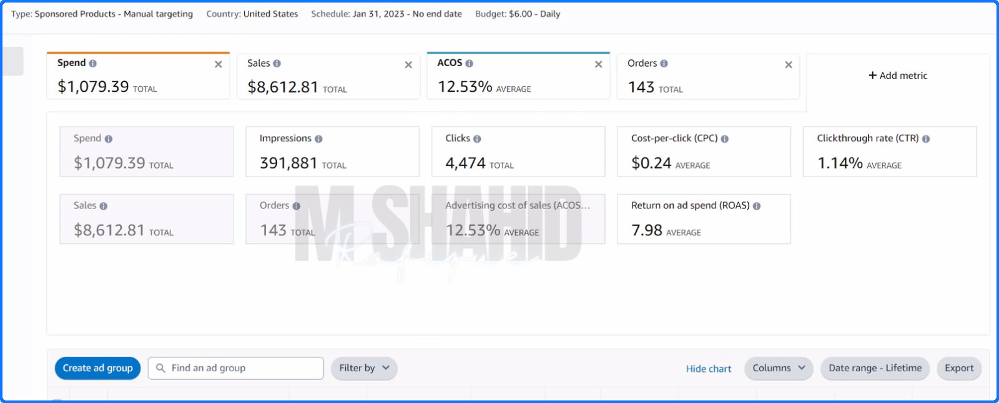Click info icon in greyed Spend tile
Viewport: 999px width, 403px height.
click(x=109, y=139)
